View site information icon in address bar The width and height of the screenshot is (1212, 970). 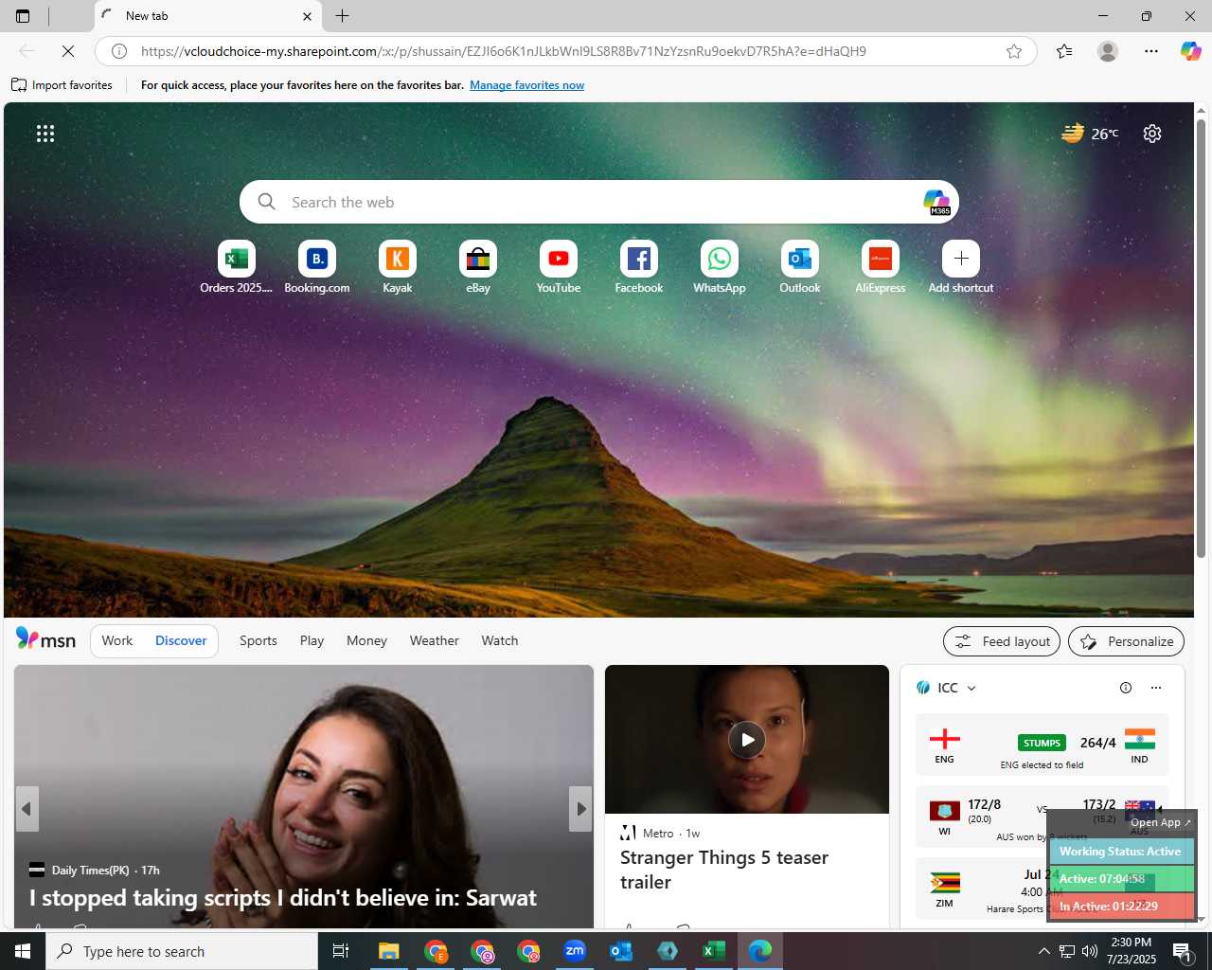coord(119,51)
